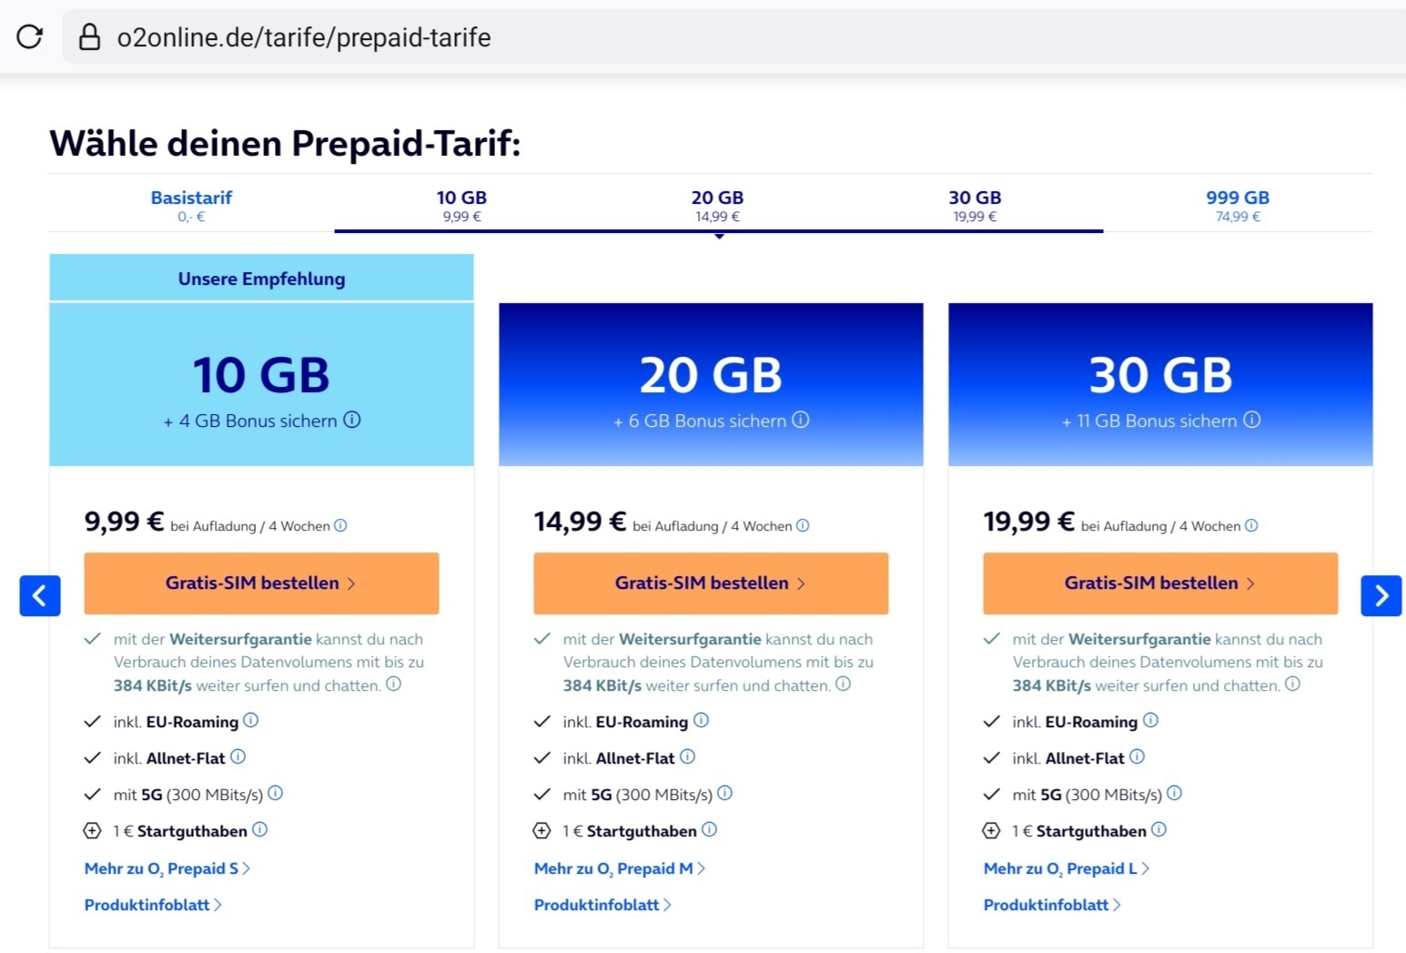
Task: Click the 10 GB card header
Action: [261, 384]
